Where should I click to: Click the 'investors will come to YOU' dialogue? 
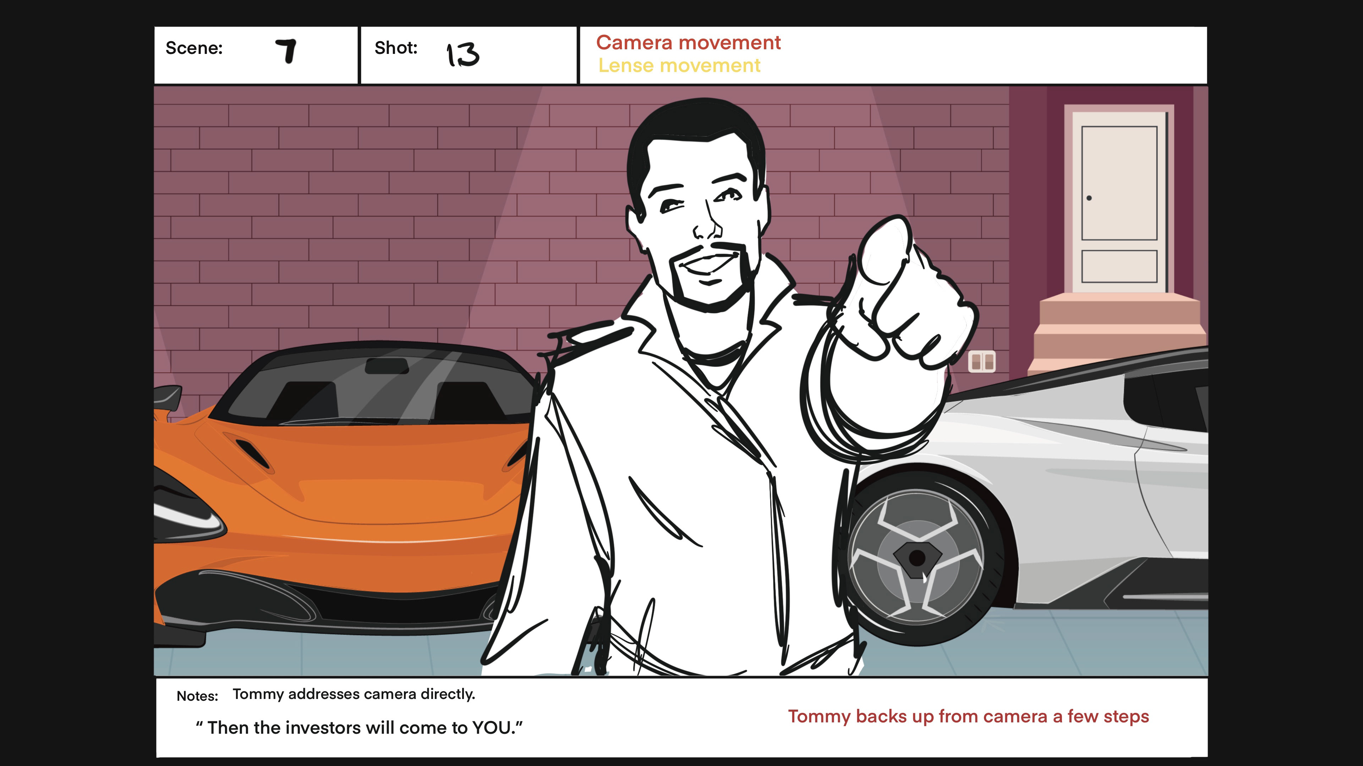click(359, 727)
